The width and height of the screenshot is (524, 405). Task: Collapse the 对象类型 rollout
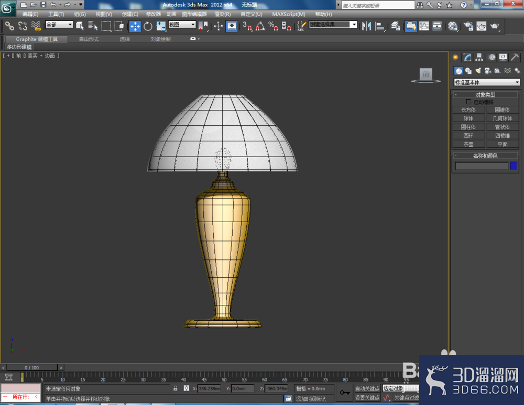pos(485,94)
